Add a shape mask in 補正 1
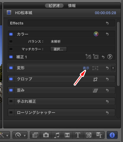Viewport: 123px width, 142px height. click(x=96, y=57)
